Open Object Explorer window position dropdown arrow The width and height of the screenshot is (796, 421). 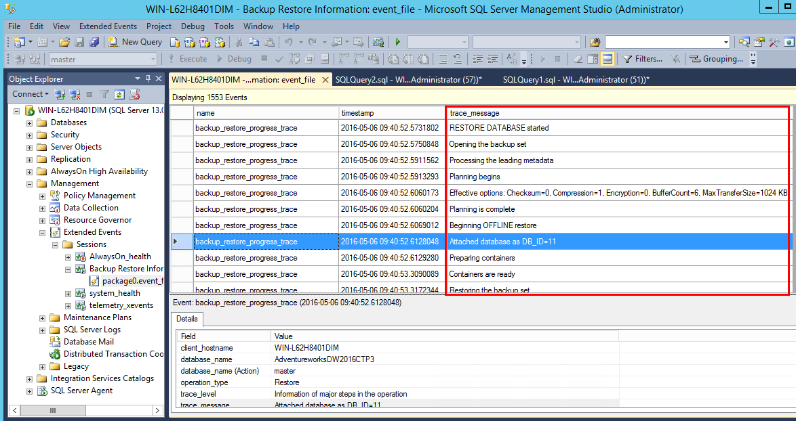138,79
